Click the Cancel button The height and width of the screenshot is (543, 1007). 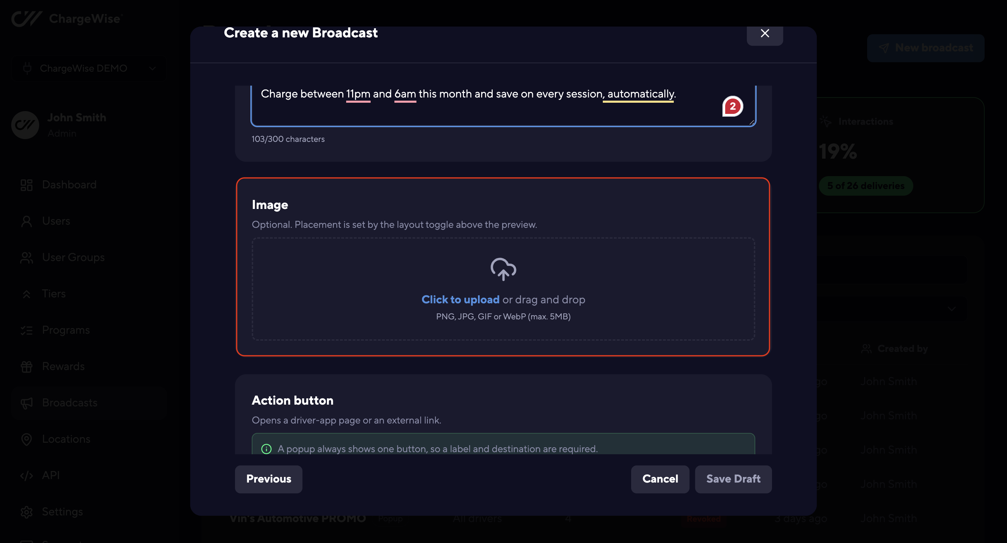660,479
